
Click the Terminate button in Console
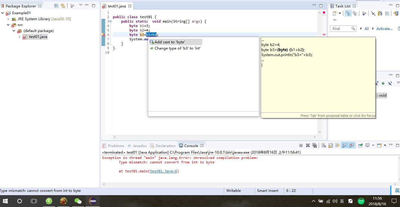pyautogui.click(x=301, y=145)
